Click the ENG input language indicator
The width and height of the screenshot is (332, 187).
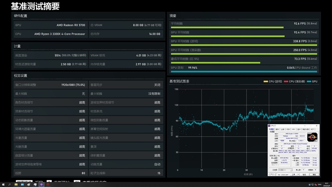pyautogui.click(x=320, y=185)
